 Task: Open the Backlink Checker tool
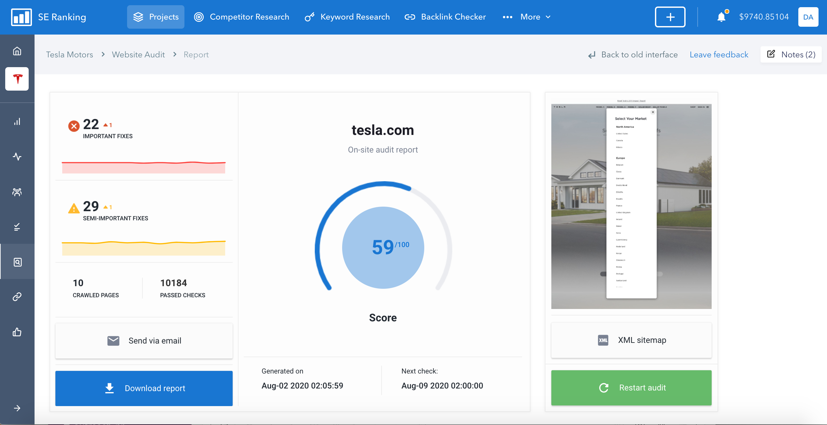445,17
